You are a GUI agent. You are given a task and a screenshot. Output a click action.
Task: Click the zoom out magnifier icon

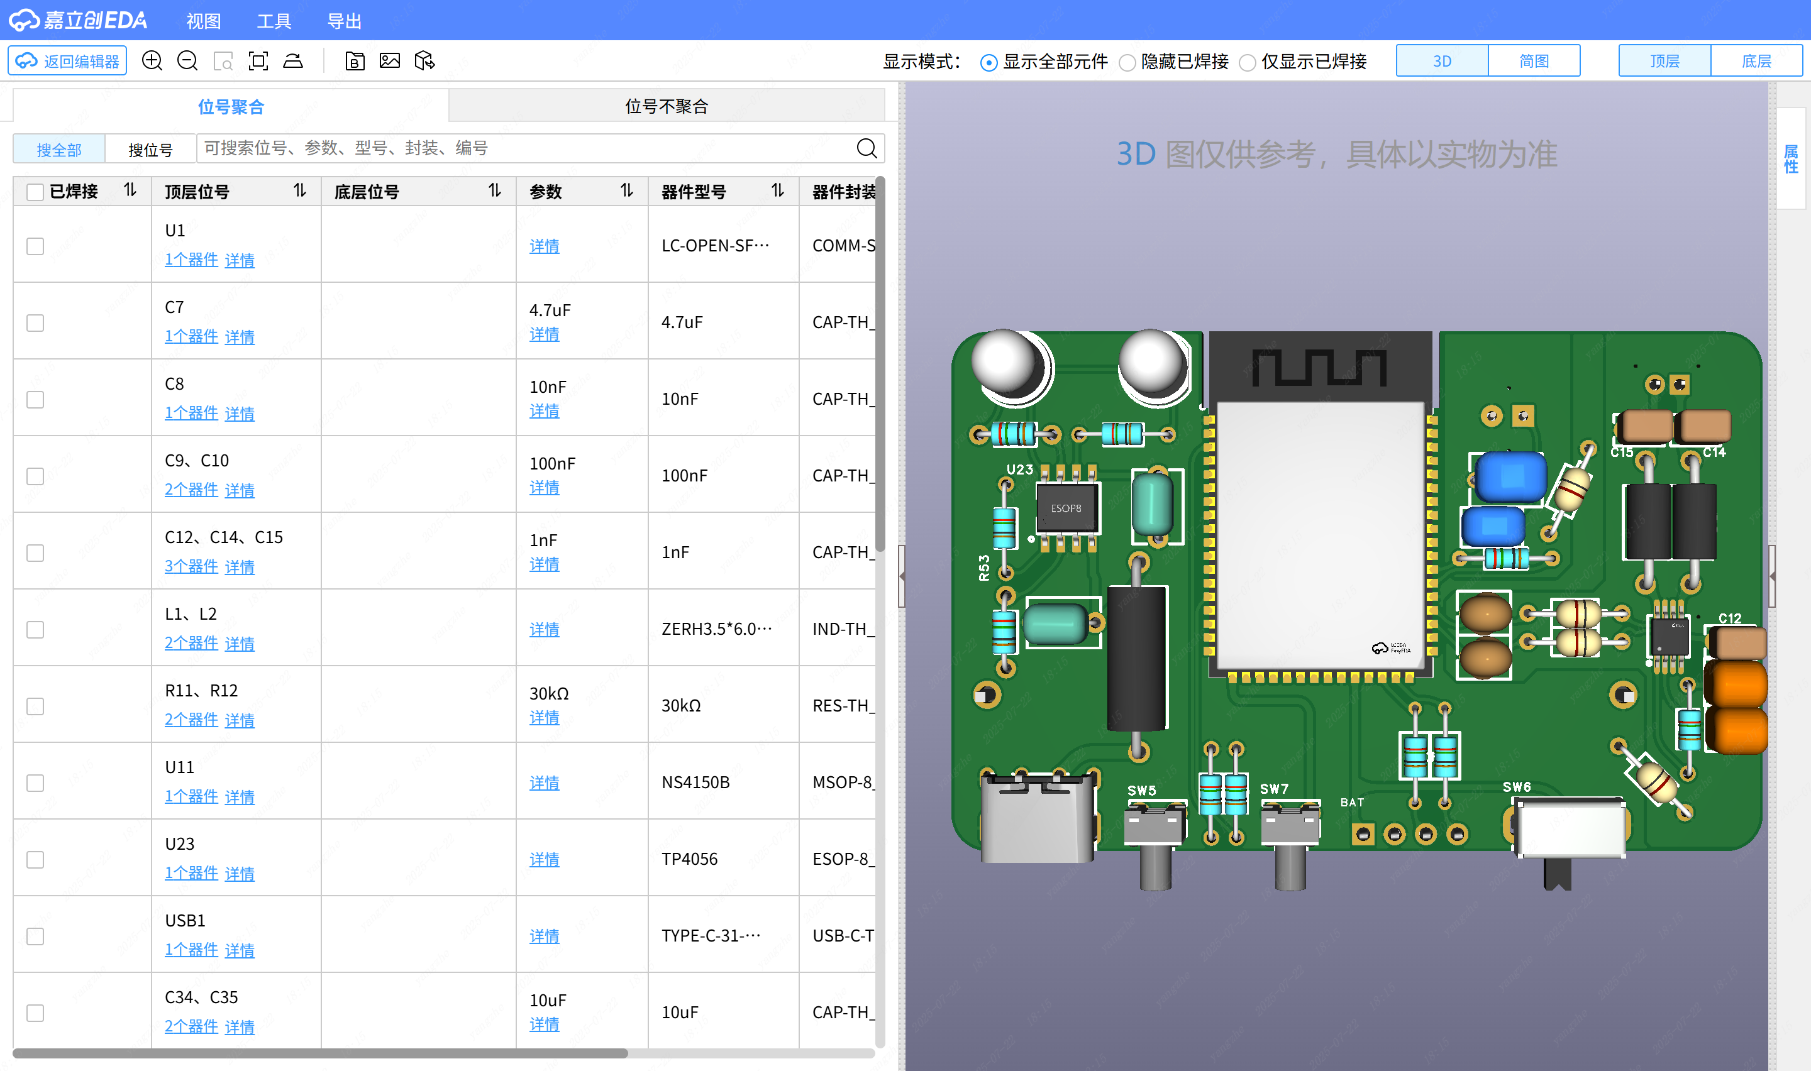click(187, 60)
